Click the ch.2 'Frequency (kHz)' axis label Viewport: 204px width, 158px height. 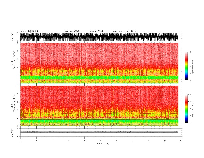(x=14, y=102)
